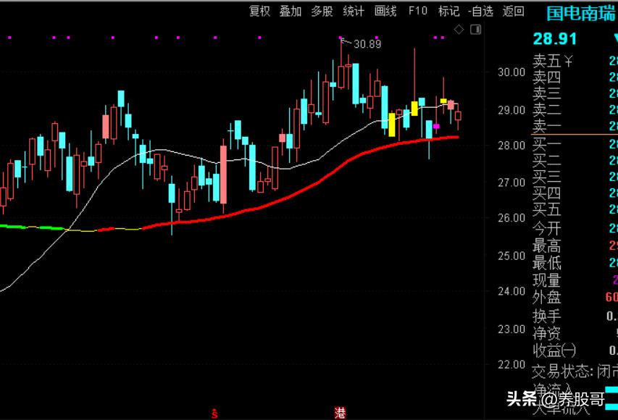Click the 买二 order row label
The width and height of the screenshot is (618, 420).
[x=547, y=161]
